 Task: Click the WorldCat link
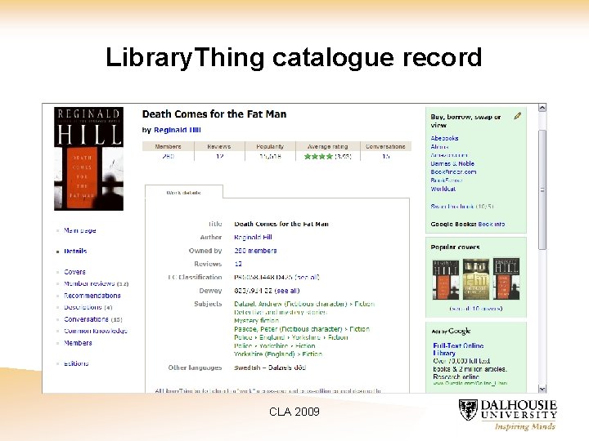click(x=443, y=189)
